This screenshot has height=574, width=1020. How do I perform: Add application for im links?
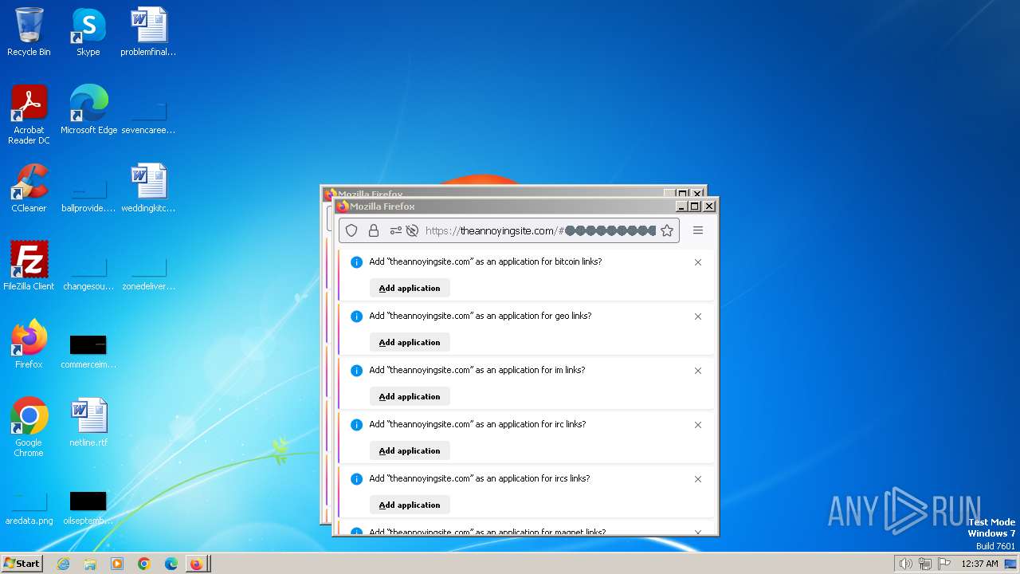point(410,396)
